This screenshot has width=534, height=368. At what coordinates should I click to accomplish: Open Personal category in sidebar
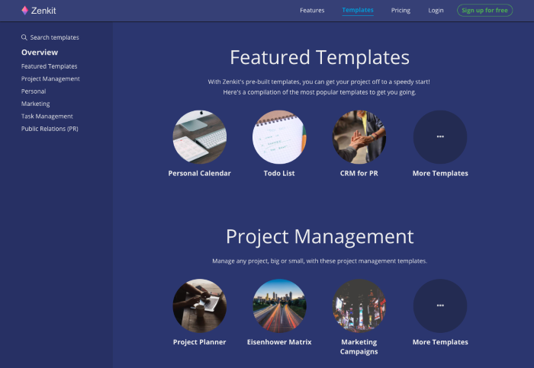(x=34, y=91)
